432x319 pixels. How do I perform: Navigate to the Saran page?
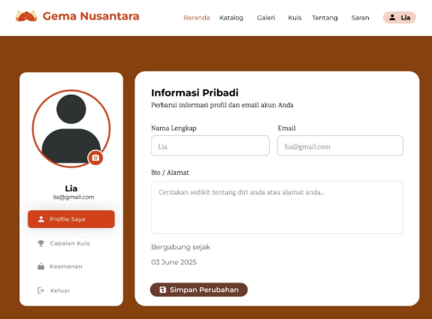pyautogui.click(x=360, y=18)
